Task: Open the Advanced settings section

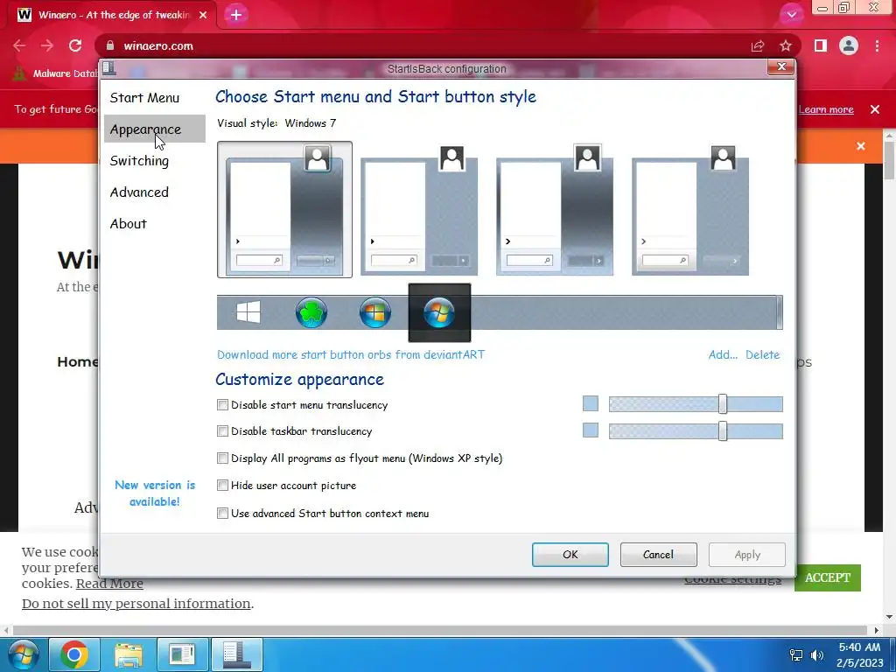Action: (x=139, y=192)
